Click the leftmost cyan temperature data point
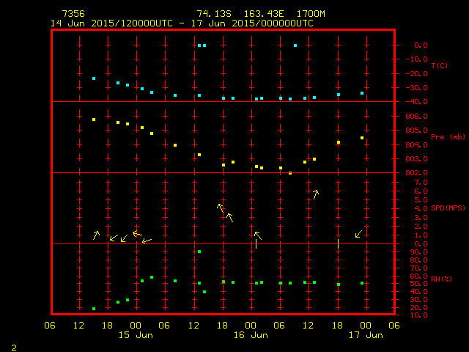The height and width of the screenshot is (352, 469). coord(94,78)
